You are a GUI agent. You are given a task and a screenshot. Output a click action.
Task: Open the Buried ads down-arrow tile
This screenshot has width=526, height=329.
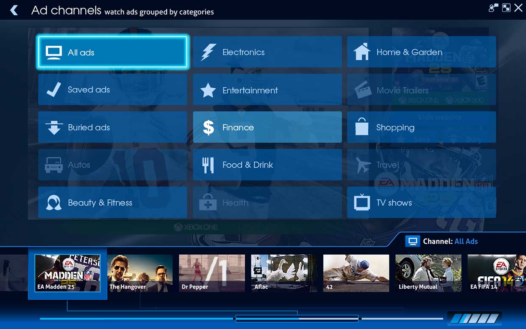[112, 127]
